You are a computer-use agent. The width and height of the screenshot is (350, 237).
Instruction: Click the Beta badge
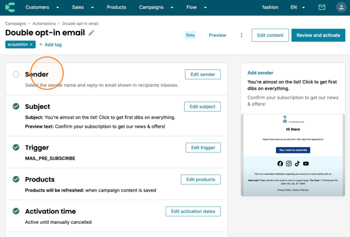pos(190,35)
